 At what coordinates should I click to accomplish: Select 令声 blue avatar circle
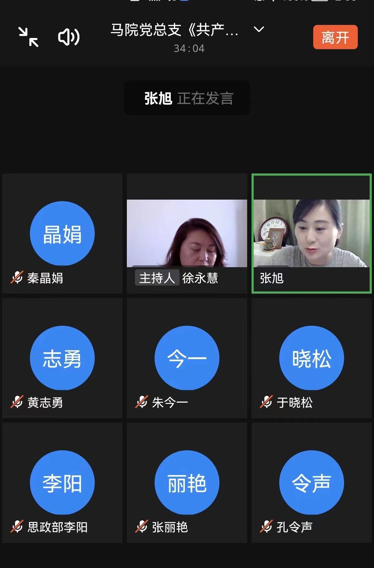click(312, 483)
